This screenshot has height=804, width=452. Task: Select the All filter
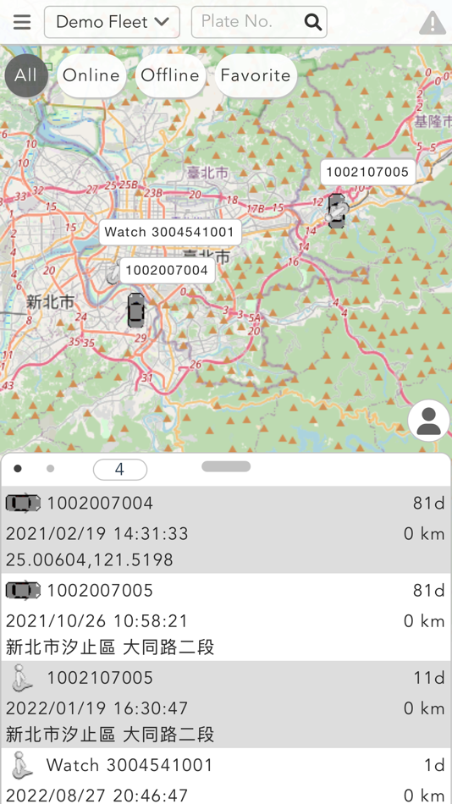[26, 76]
